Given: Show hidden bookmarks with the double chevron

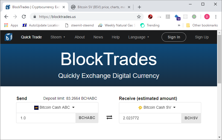Looking at the screenshot, I should click(x=179, y=25).
